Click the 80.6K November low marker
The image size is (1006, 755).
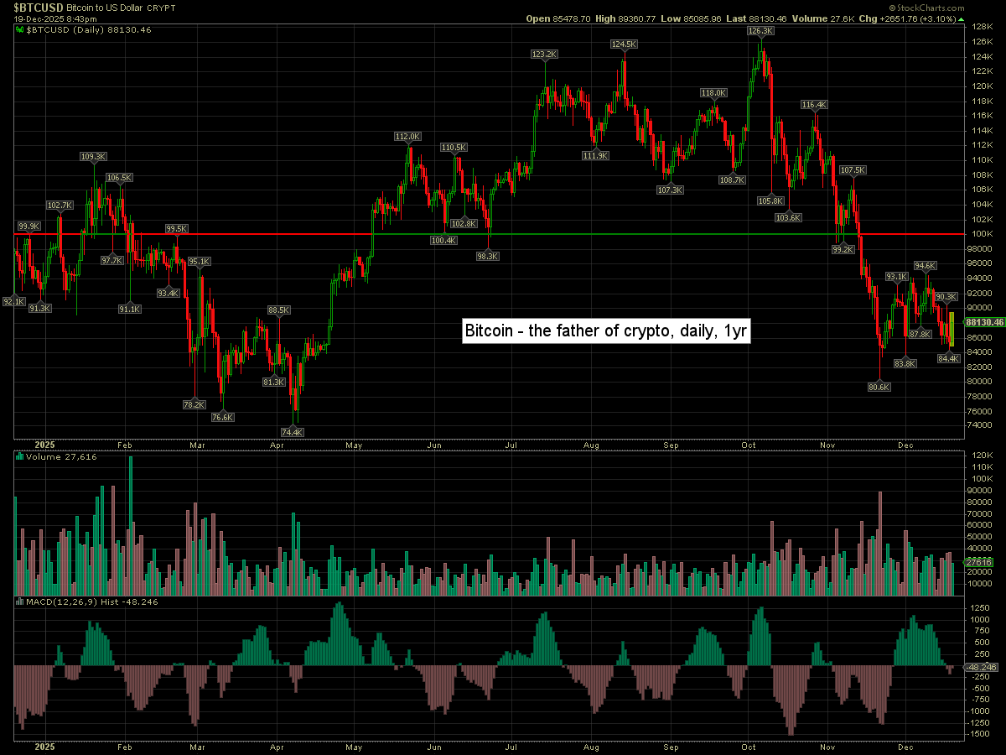tap(879, 388)
